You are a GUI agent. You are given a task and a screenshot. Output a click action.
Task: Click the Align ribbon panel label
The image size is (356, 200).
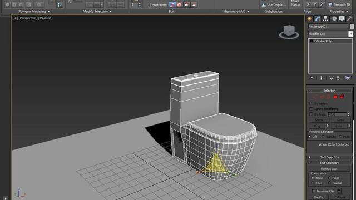coord(307,11)
